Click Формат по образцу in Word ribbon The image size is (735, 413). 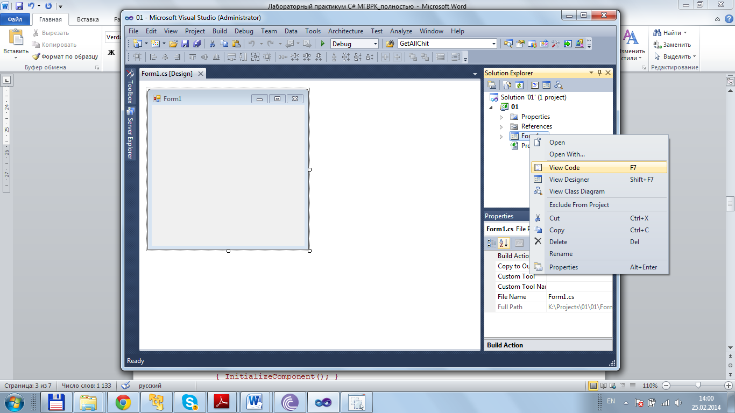tap(65, 56)
